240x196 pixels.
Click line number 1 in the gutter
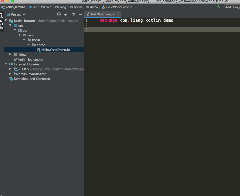coord(86,20)
